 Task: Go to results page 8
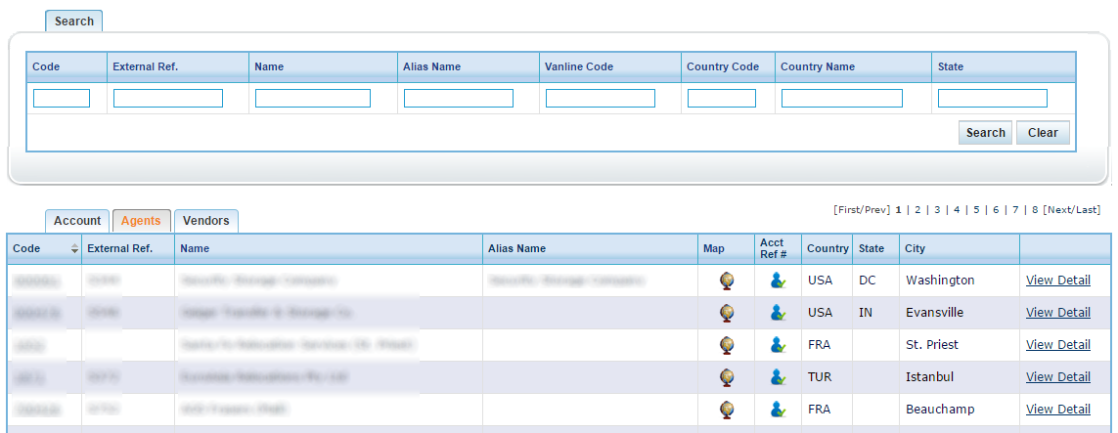1035,210
